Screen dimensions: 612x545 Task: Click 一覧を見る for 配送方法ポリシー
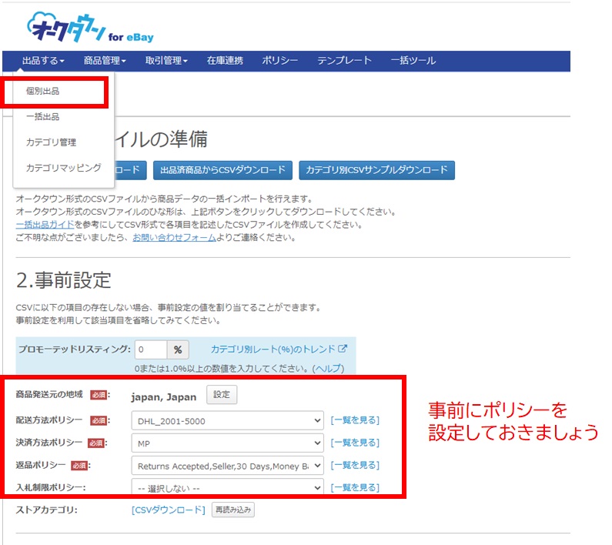pyautogui.click(x=355, y=420)
